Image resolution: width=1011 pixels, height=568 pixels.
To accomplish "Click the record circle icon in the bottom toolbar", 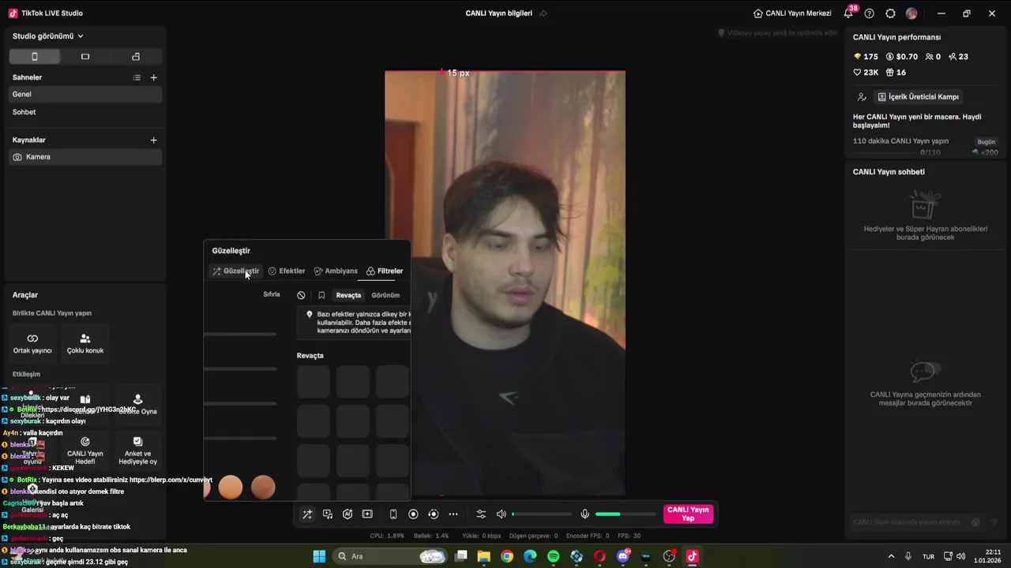I will coord(413,514).
